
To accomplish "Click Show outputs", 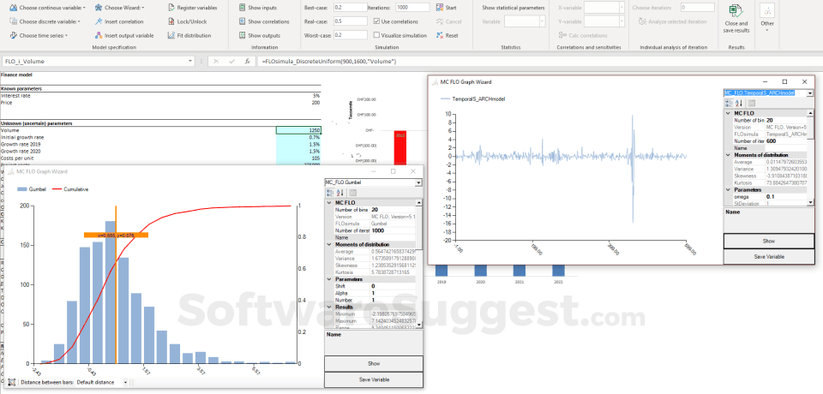I will [x=259, y=35].
